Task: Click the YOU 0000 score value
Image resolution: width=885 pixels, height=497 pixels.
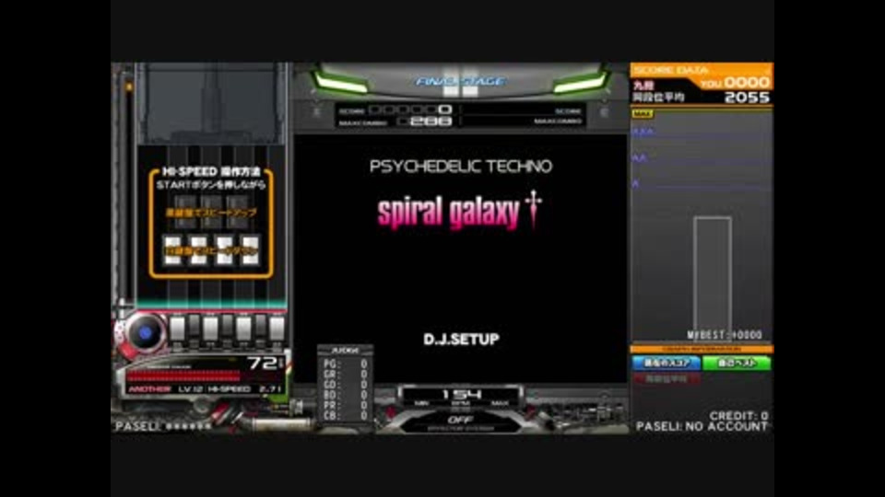Action: coord(735,83)
